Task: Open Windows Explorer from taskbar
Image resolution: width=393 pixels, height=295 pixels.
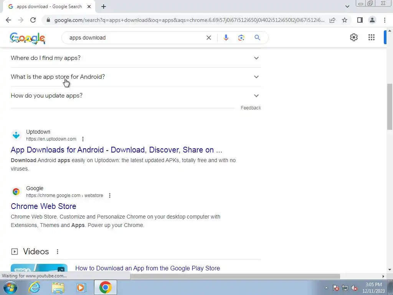Action: point(58,287)
